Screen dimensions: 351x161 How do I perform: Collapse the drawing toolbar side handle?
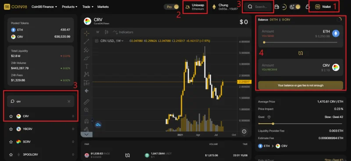point(92,121)
